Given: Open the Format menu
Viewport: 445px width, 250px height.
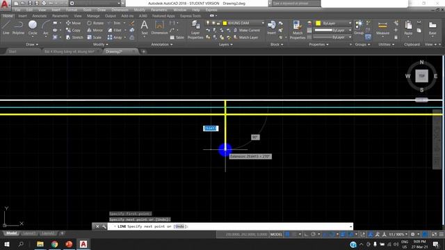Looking at the screenshot, I should [x=72, y=10].
